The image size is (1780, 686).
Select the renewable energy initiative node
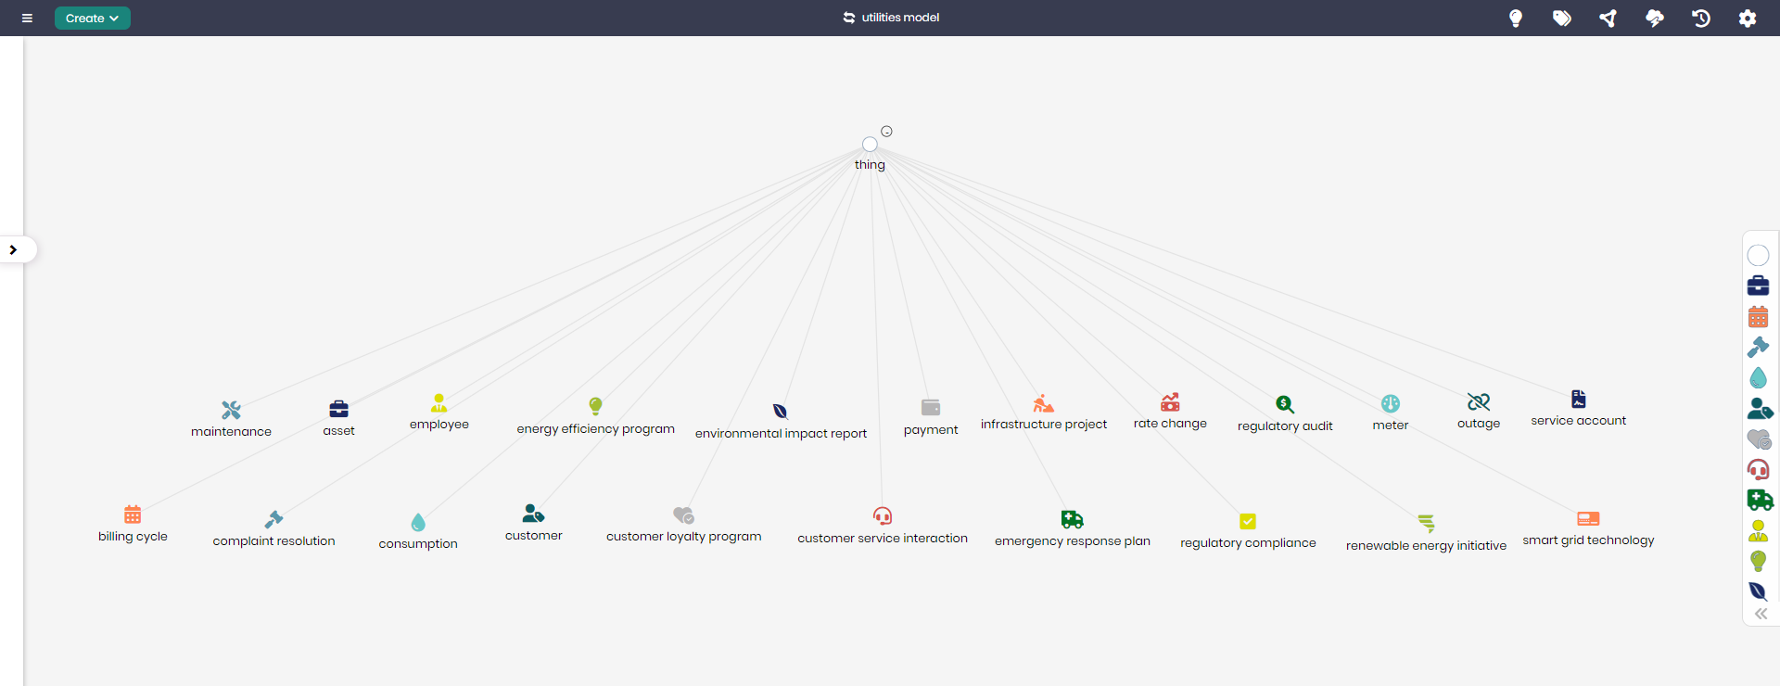1427,524
